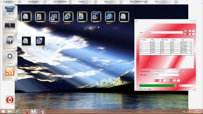Open the MP3 Player Wheel headphones tile
The image size is (203, 114).
pos(10,43)
